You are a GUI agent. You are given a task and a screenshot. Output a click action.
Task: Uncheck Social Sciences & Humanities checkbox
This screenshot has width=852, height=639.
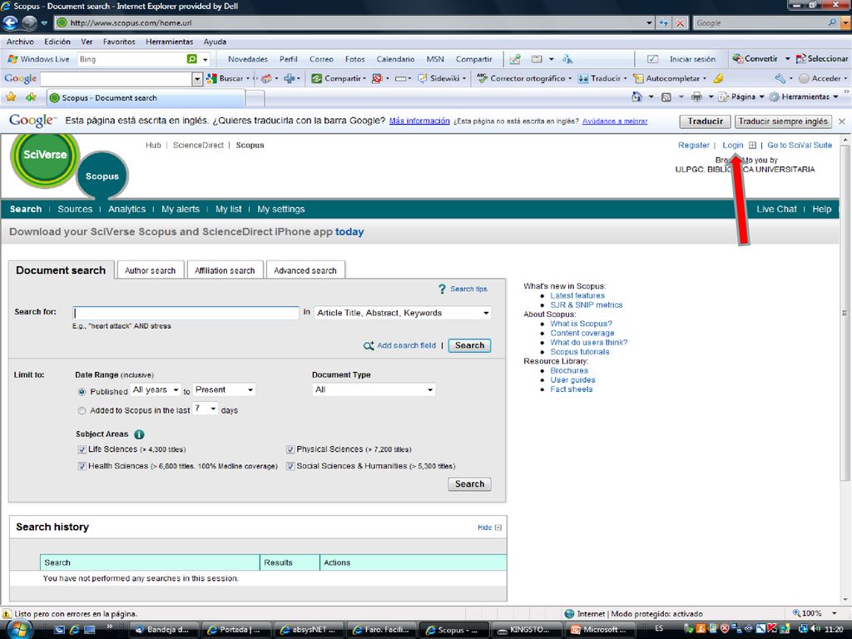click(x=290, y=466)
